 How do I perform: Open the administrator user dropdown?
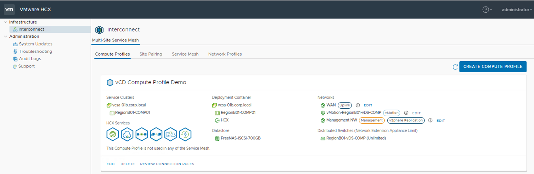[x=516, y=10]
